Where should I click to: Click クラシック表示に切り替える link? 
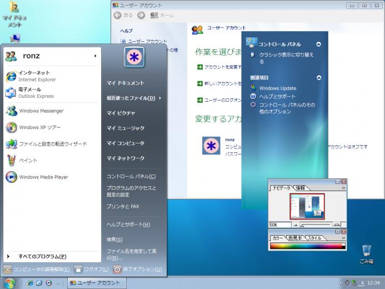click(x=286, y=58)
